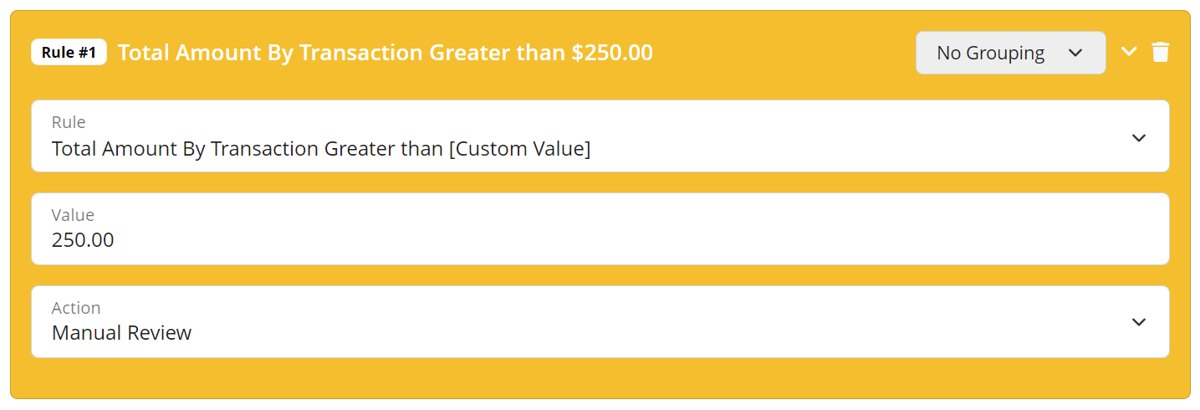The height and width of the screenshot is (410, 1200).
Task: Select the Manual Review text in Action
Action: [x=122, y=333]
